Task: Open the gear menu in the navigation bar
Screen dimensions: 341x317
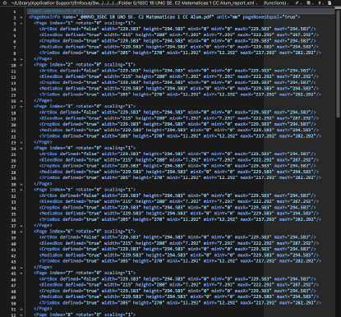Action: (x=5, y=3)
